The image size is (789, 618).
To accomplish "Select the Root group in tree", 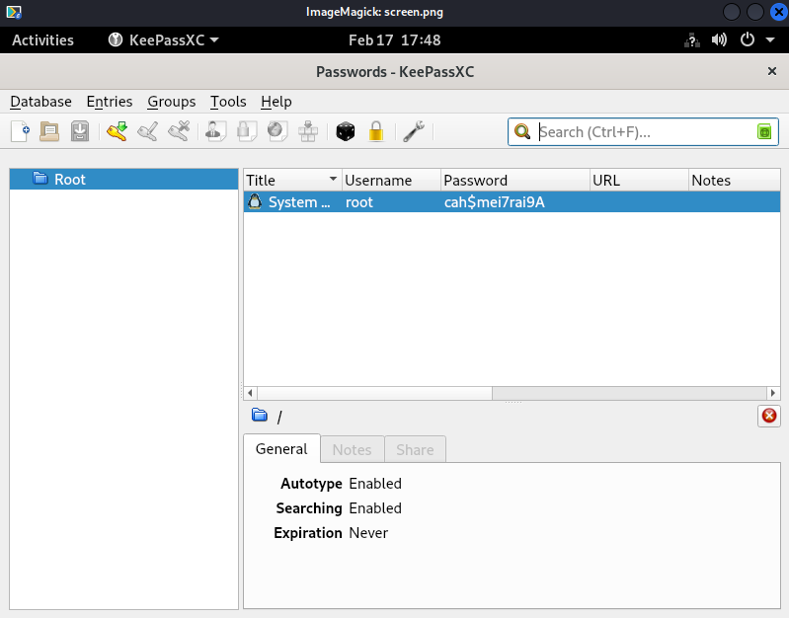I will coord(123,179).
